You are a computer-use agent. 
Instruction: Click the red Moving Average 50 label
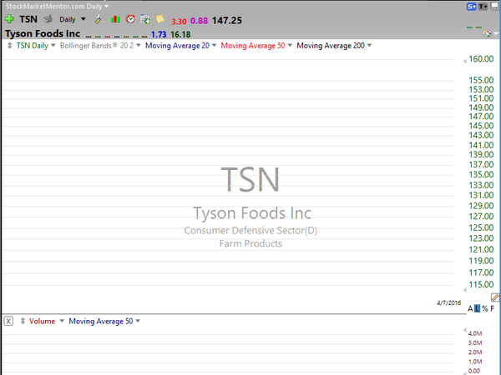(x=253, y=46)
